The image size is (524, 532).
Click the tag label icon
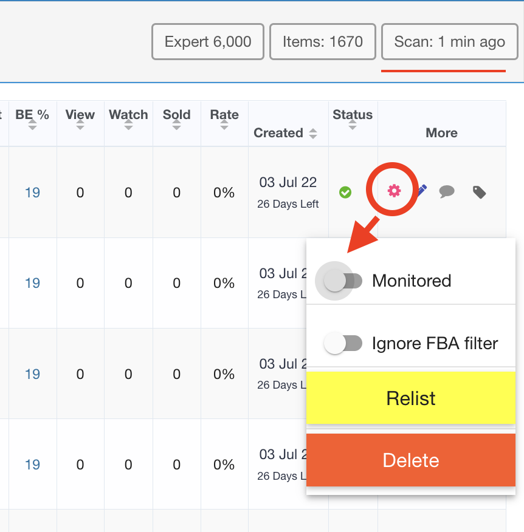(479, 192)
